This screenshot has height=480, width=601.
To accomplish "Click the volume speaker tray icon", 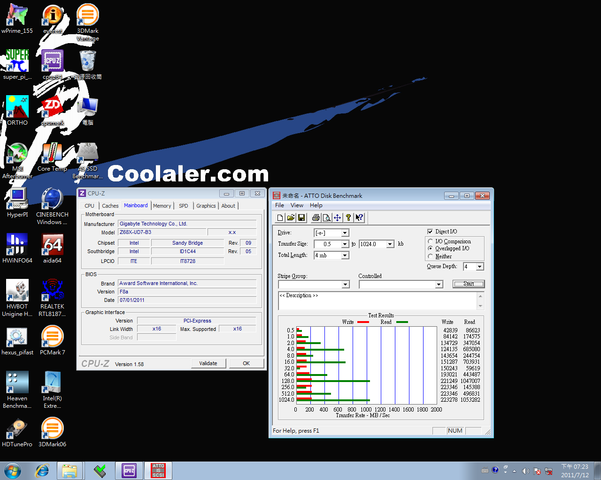I will pyautogui.click(x=525, y=471).
